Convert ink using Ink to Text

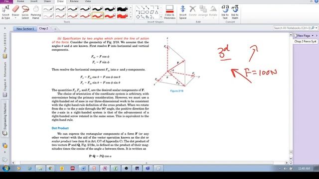[225, 12]
